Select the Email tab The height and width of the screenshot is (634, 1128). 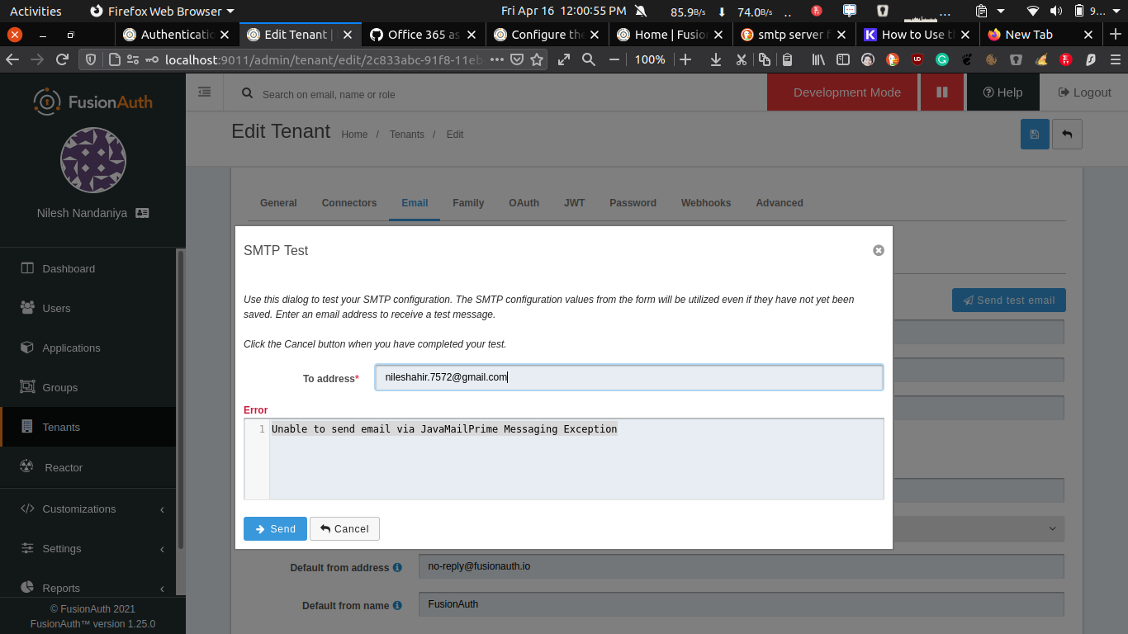coord(415,203)
